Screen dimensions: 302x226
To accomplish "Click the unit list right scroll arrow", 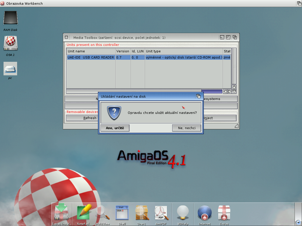I will pyautogui.click(x=229, y=92).
